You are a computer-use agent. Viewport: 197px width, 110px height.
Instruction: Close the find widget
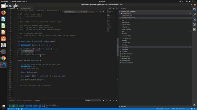103,12
